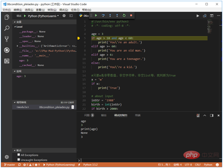This screenshot has width=223, height=168.
Task: Expand the __builtins__ variable entry
Action: (17, 46)
